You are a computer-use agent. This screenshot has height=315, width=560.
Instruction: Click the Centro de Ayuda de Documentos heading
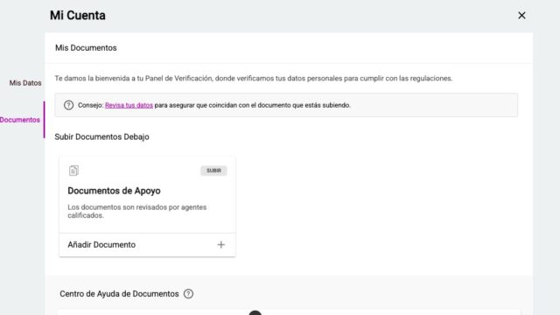pos(119,294)
